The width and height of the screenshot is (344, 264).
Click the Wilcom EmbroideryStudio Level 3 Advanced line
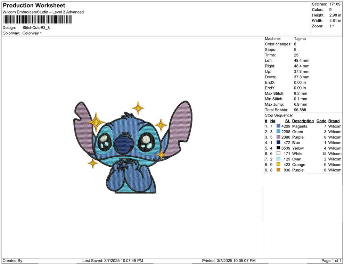click(43, 12)
